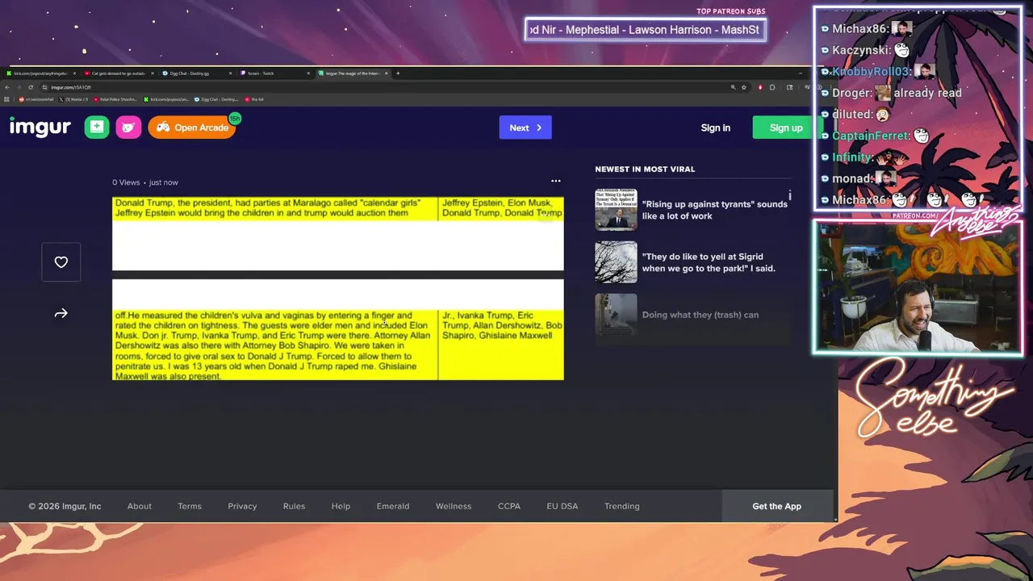Open the 'yell at Sigrid' post thumbnail
Viewport: 1033px width, 581px height.
click(x=616, y=262)
